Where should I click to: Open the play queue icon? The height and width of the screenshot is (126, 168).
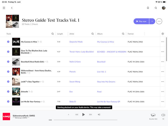pos(99,115)
